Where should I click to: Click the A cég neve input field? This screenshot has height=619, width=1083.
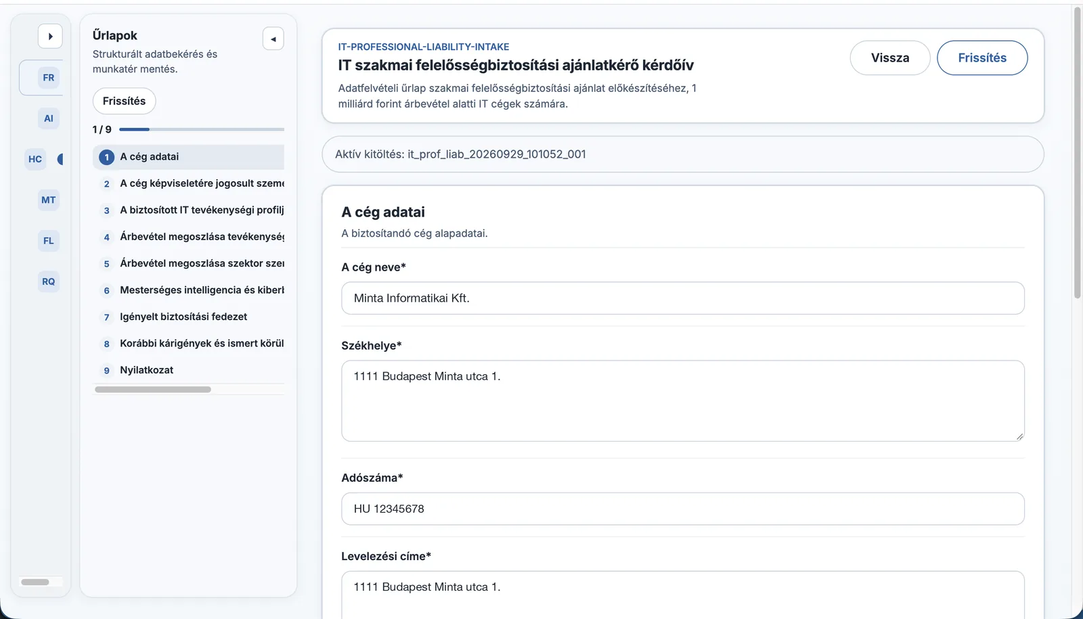coord(683,298)
